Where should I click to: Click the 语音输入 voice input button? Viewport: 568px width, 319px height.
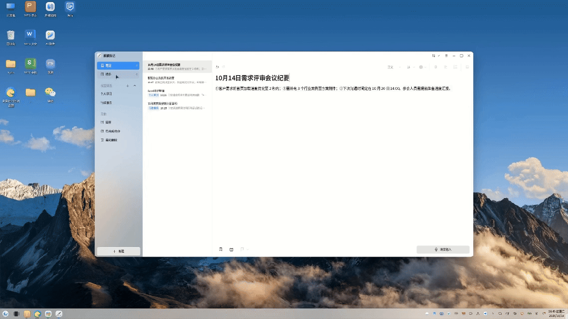[x=443, y=250]
